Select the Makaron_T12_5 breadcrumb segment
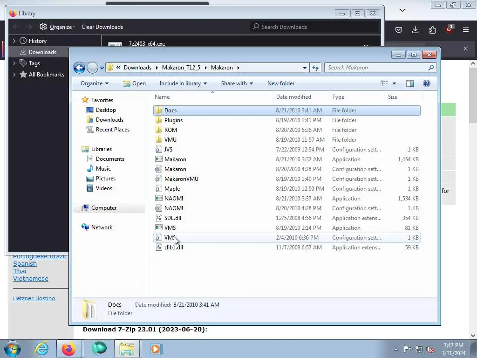Screen dimensions: 477x358 [181, 68]
